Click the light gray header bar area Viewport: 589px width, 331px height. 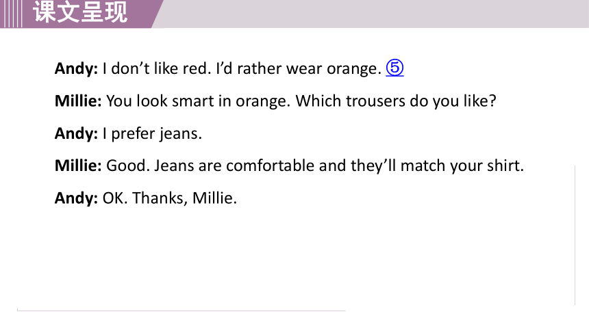(x=375, y=14)
